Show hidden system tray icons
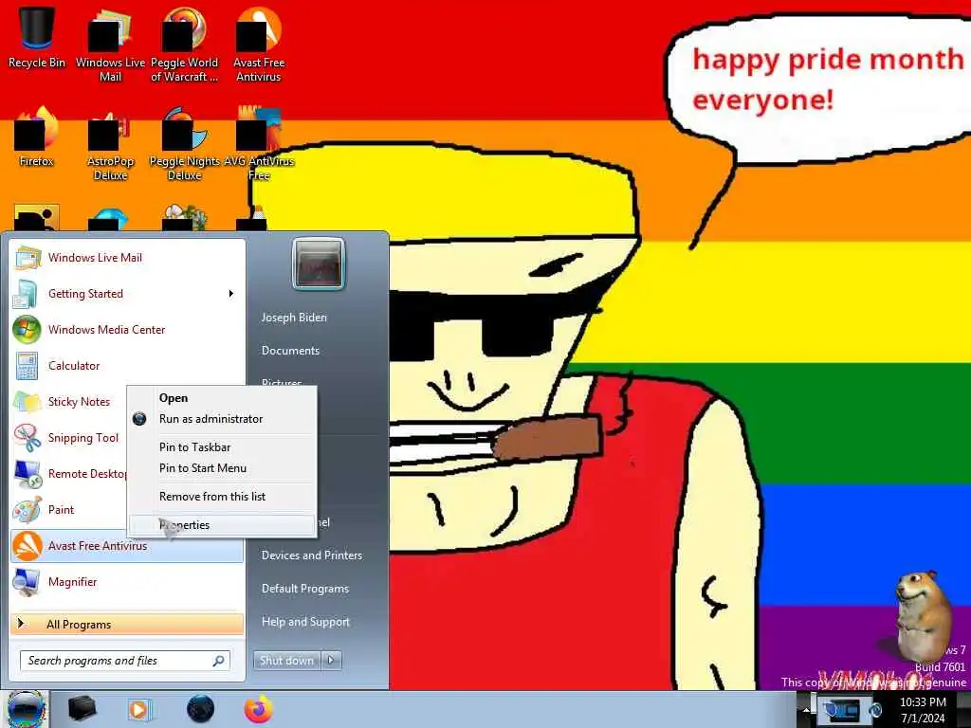The image size is (971, 728). point(806,710)
